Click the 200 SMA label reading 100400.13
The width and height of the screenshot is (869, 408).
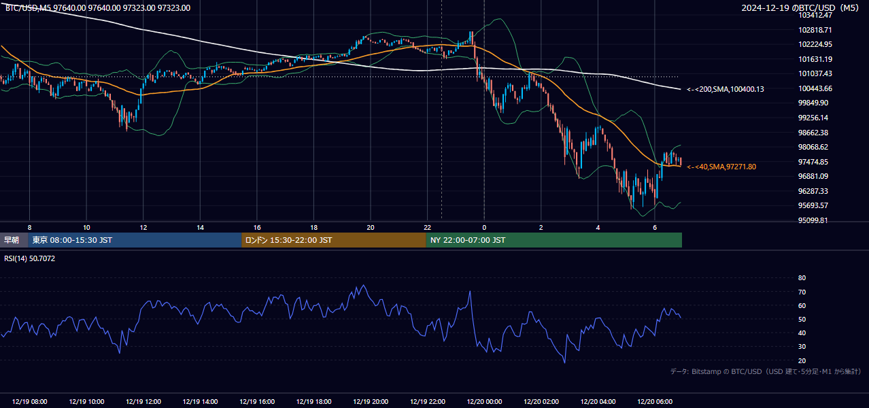click(726, 89)
